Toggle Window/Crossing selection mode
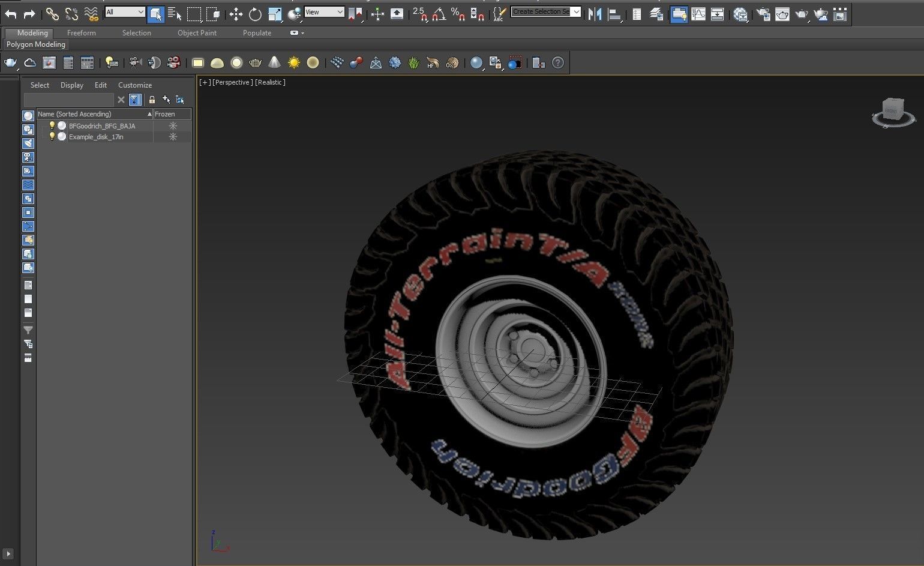The width and height of the screenshot is (924, 566). (213, 14)
